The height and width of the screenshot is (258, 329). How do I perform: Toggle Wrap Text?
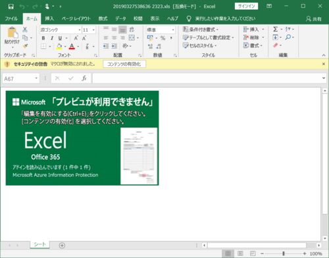point(132,30)
